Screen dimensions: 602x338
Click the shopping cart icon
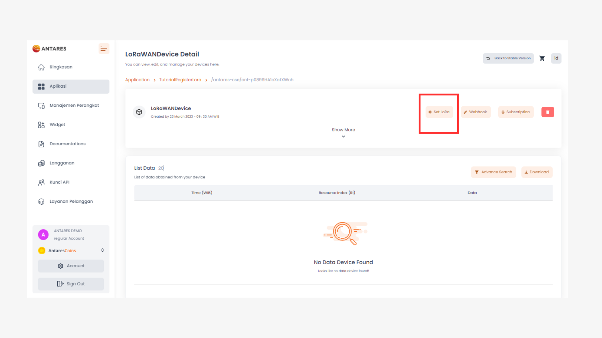click(542, 58)
